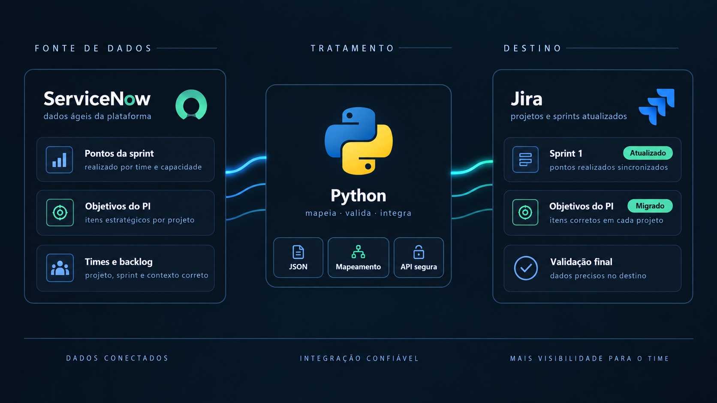Image resolution: width=717 pixels, height=403 pixels.
Task: Click the JSON label in Python panel
Action: click(x=298, y=267)
